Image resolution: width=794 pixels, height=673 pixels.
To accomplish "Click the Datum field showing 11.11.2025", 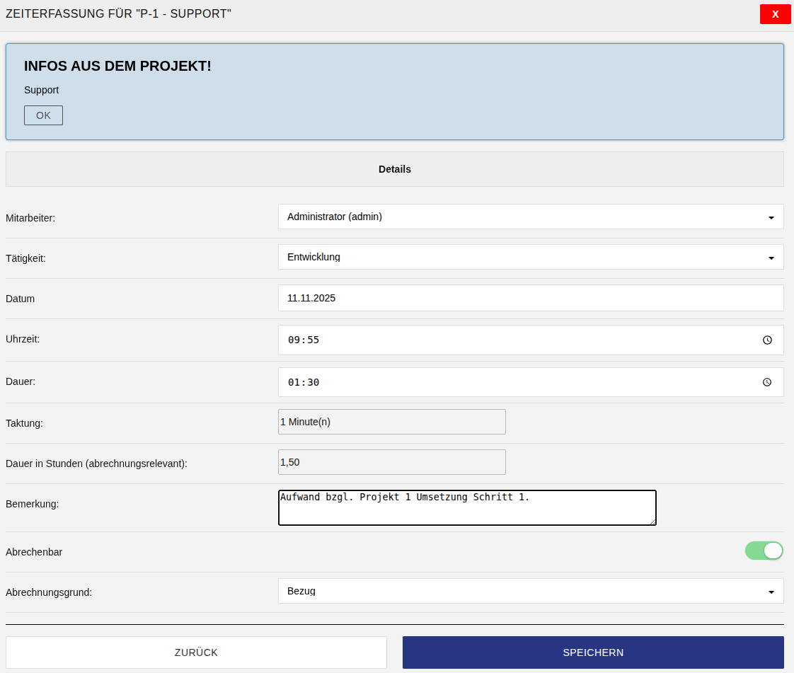I will pos(531,298).
